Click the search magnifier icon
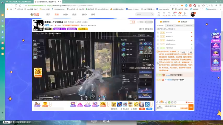Viewport: 223px width, 125px height. (152, 14)
